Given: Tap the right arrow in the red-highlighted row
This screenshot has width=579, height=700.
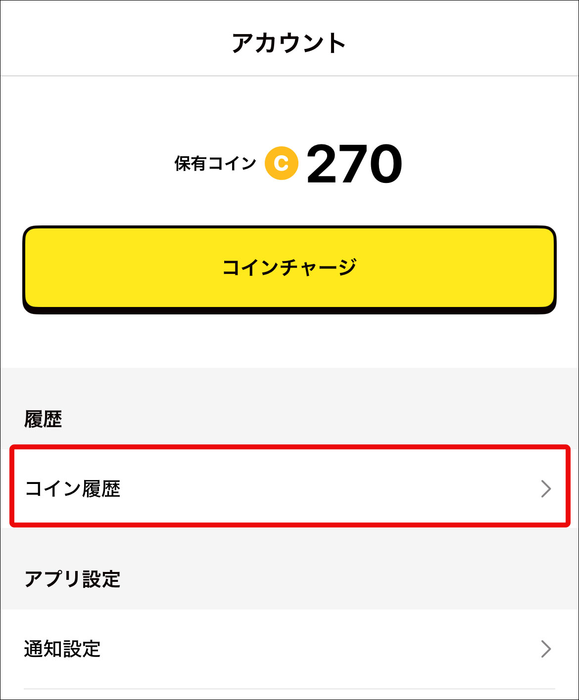Looking at the screenshot, I should (546, 488).
